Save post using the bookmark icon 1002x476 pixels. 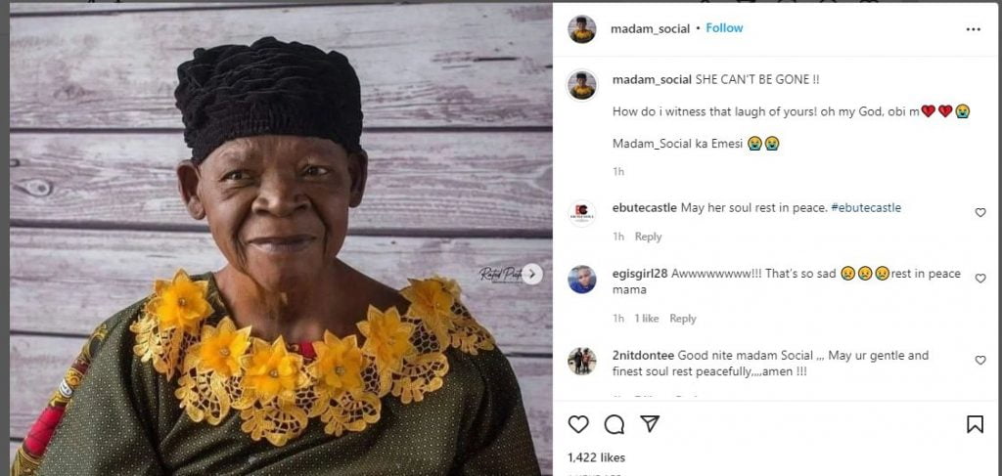(975, 424)
